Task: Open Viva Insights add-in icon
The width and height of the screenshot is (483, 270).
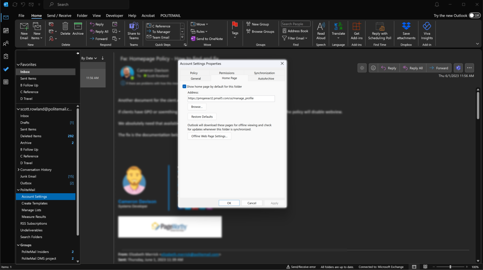Action: tap(427, 26)
